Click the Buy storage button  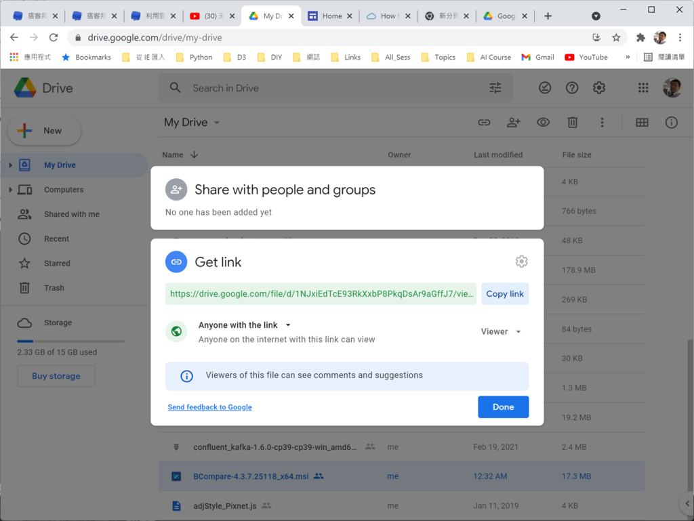(56, 376)
